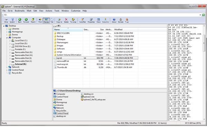Screen dimensions: 207x127
Task: Collapse the Desktop tree node
Action: [x=4, y=26]
